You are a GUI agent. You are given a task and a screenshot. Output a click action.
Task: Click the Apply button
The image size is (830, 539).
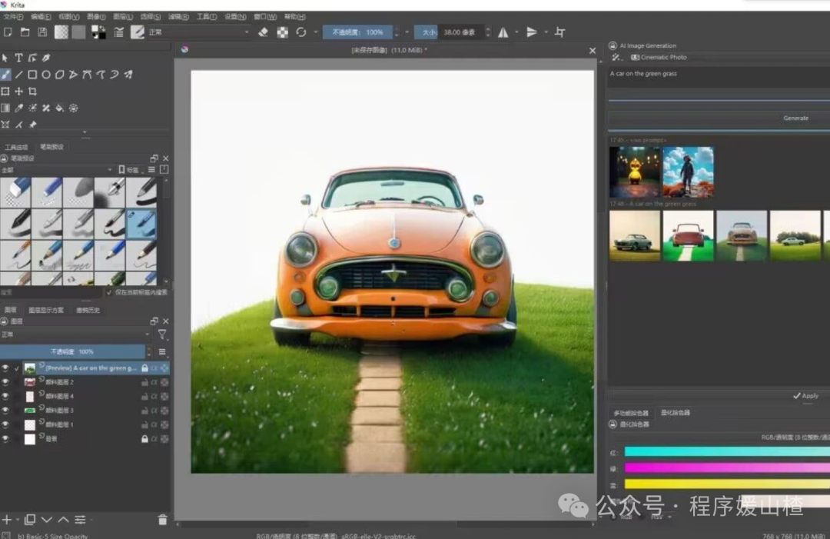805,395
